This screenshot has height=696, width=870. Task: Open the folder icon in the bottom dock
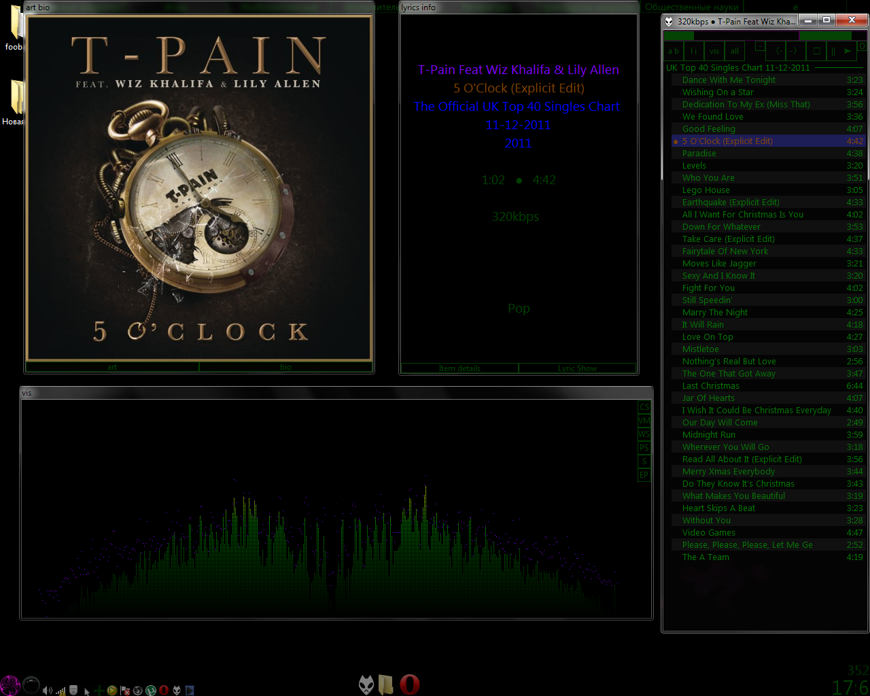click(x=386, y=684)
